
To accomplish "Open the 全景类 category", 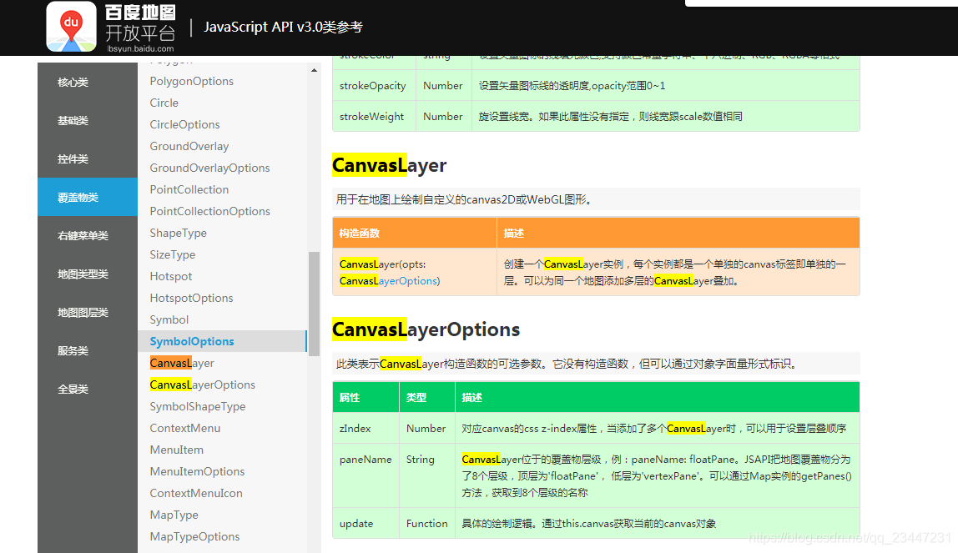I will [x=88, y=389].
